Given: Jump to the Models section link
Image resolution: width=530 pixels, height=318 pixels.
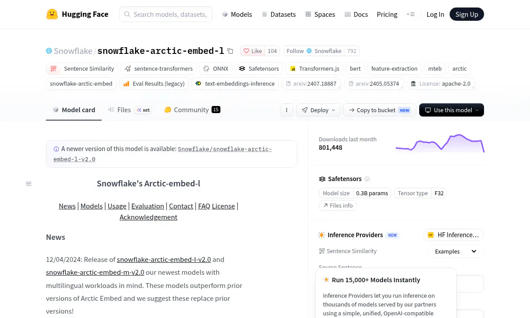Looking at the screenshot, I should tap(91, 206).
